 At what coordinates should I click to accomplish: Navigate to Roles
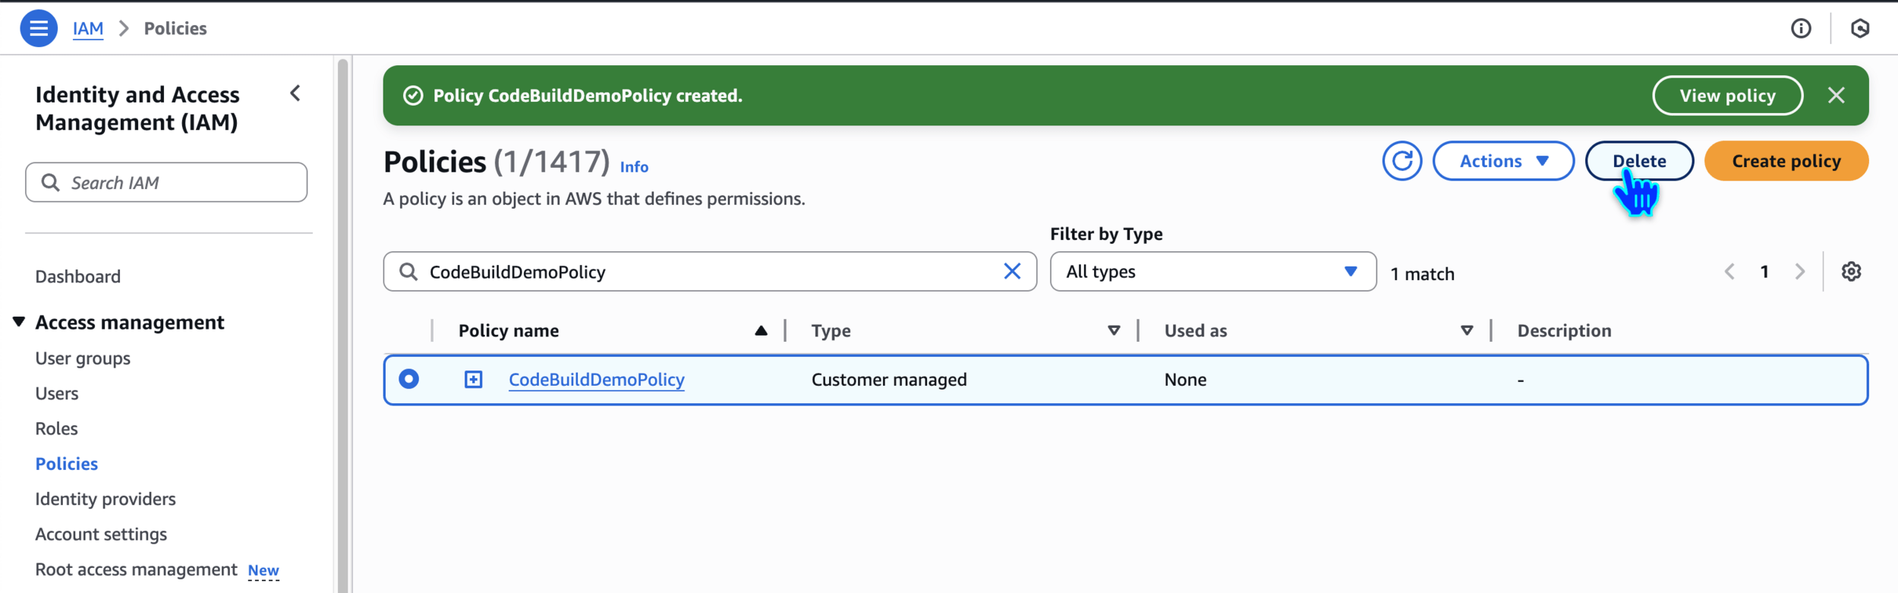[x=57, y=428]
